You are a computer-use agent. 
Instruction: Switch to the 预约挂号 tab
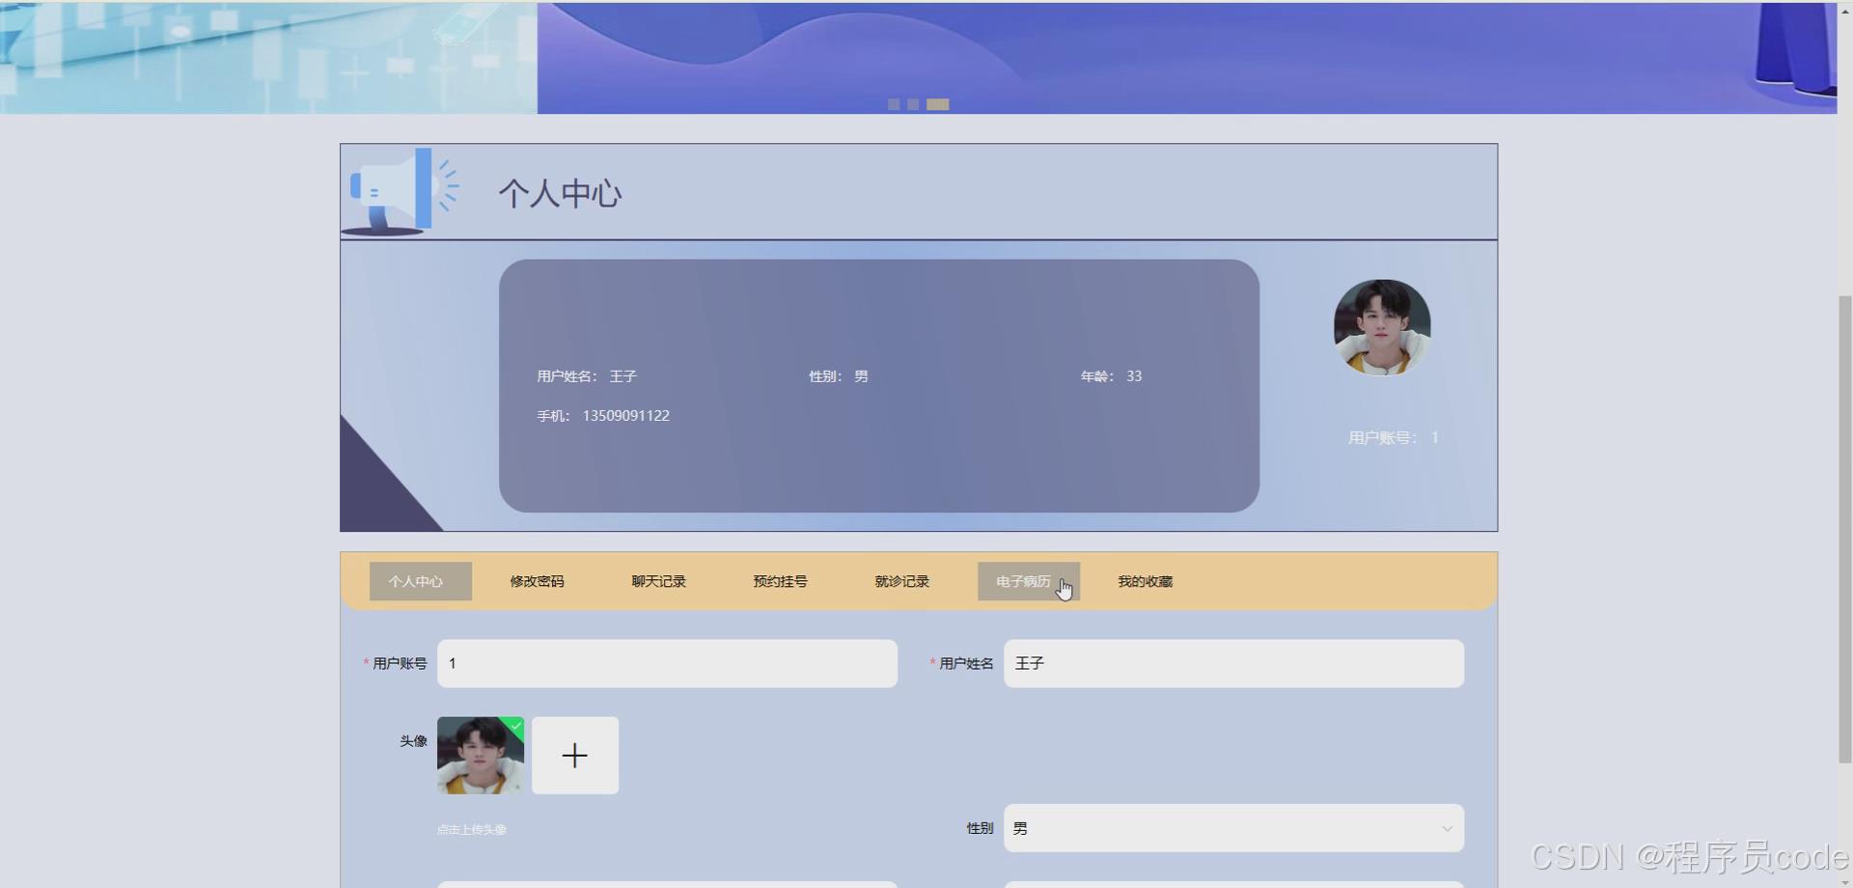point(780,581)
